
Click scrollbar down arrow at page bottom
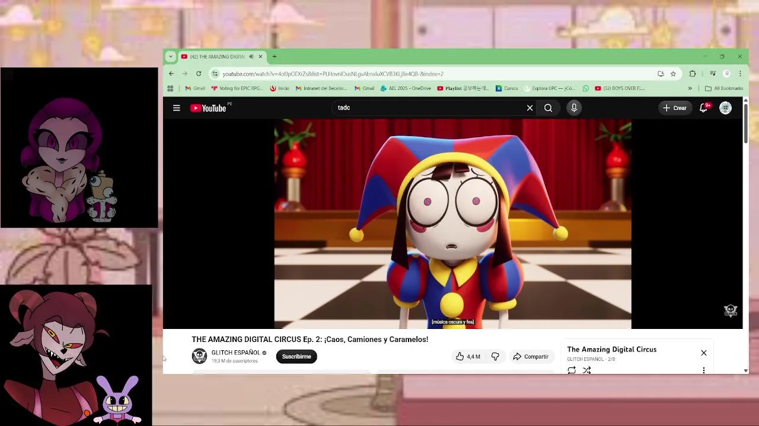745,370
